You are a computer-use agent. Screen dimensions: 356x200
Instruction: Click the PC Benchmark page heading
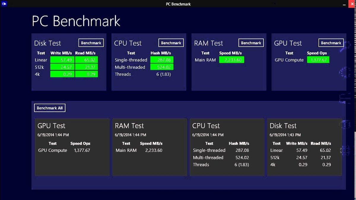(76, 21)
